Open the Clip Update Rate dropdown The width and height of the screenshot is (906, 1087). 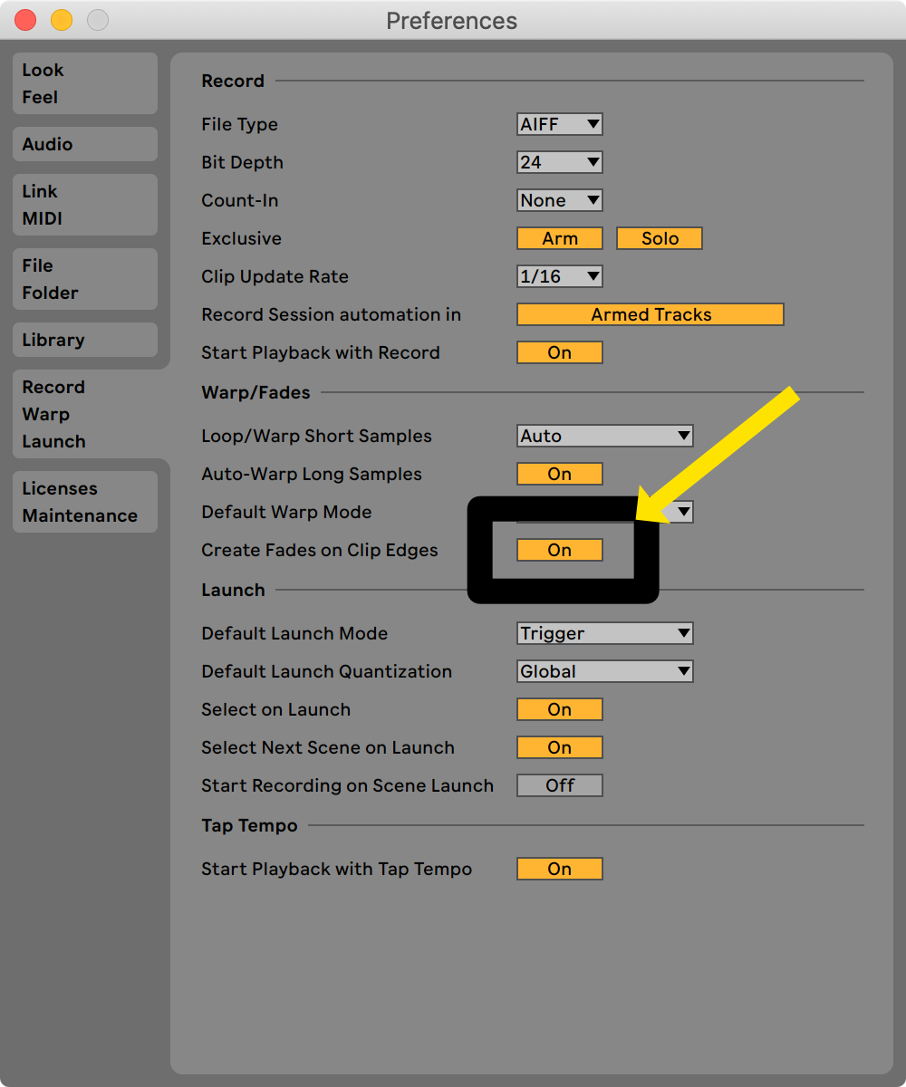(560, 276)
